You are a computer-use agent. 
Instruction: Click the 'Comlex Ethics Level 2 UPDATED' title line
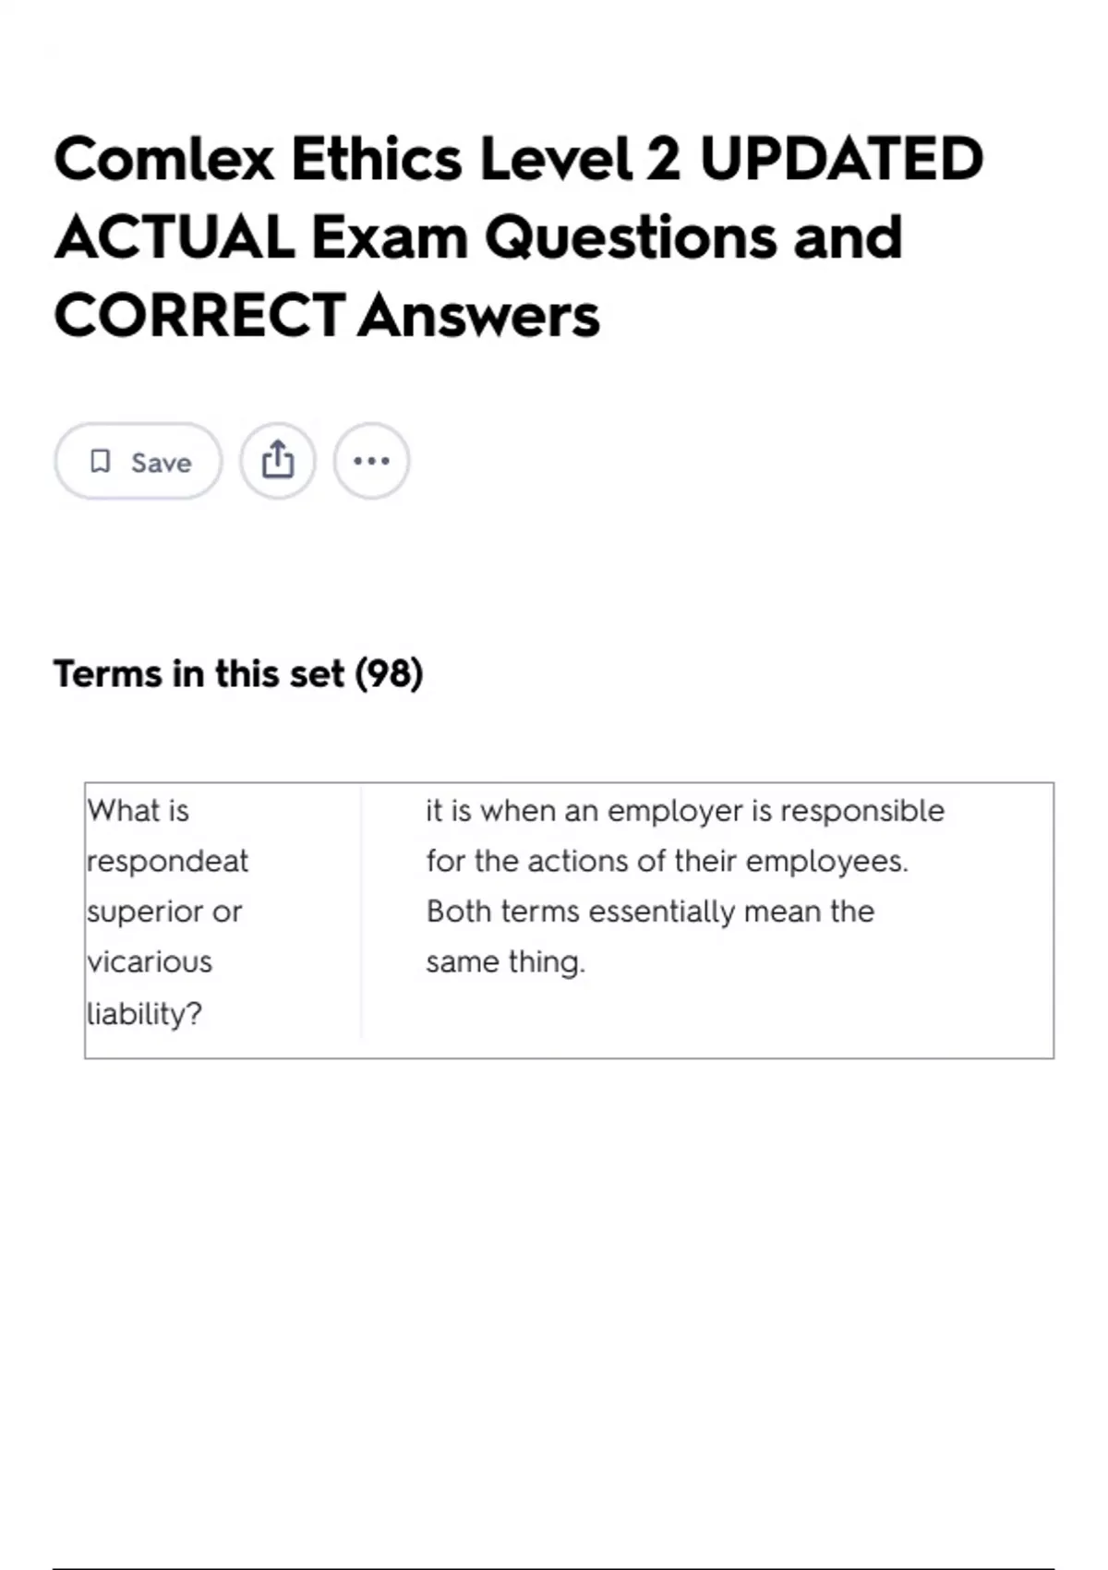[519, 159]
